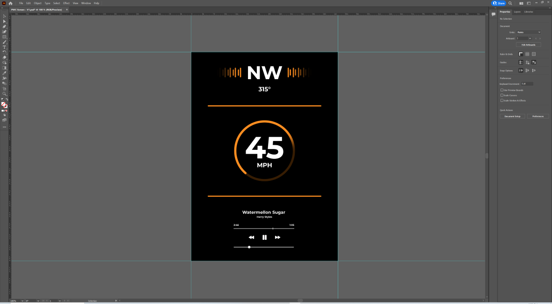Open Edit Toolbar three-dots button

[4, 126]
